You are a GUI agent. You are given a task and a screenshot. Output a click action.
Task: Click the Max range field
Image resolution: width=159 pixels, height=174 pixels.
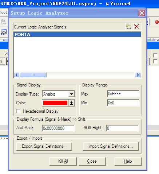pyautogui.click(x=123, y=94)
